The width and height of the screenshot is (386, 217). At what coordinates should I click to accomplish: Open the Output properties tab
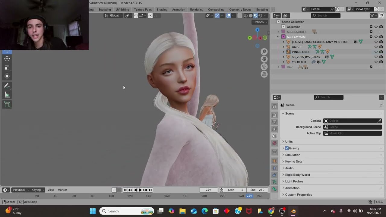(274, 122)
